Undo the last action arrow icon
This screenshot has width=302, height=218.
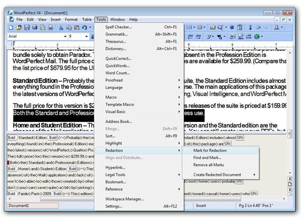(85, 28)
